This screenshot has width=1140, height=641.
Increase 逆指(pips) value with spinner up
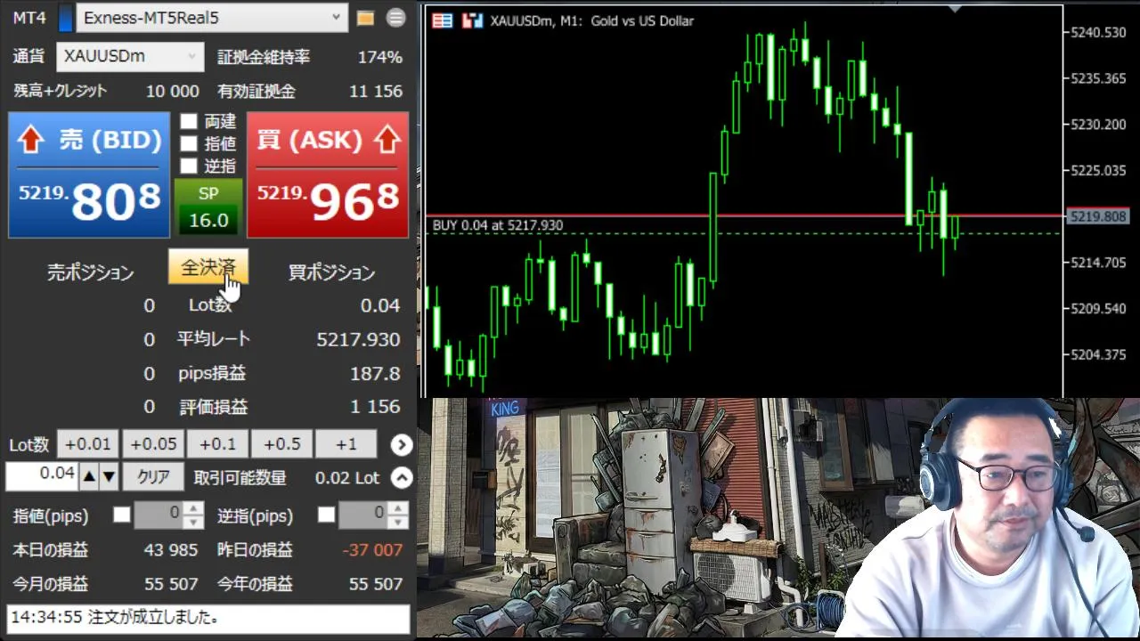(398, 508)
